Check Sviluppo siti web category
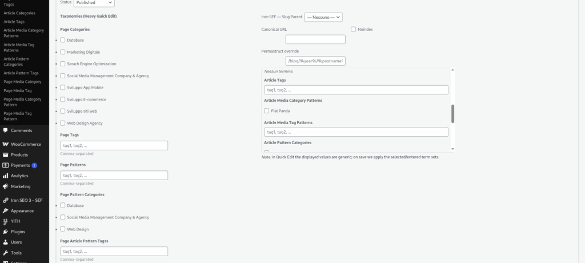The image size is (585, 263). pos(63,111)
